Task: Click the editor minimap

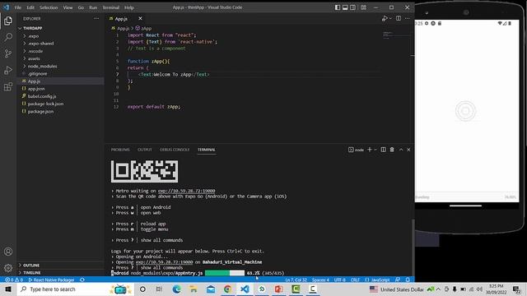Action: 397,35
